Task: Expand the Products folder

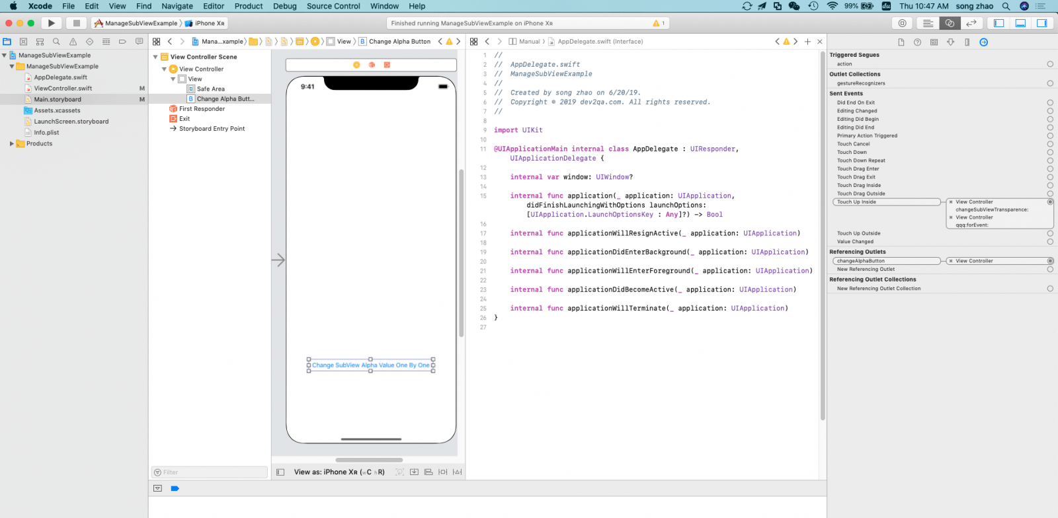Action: (x=12, y=143)
